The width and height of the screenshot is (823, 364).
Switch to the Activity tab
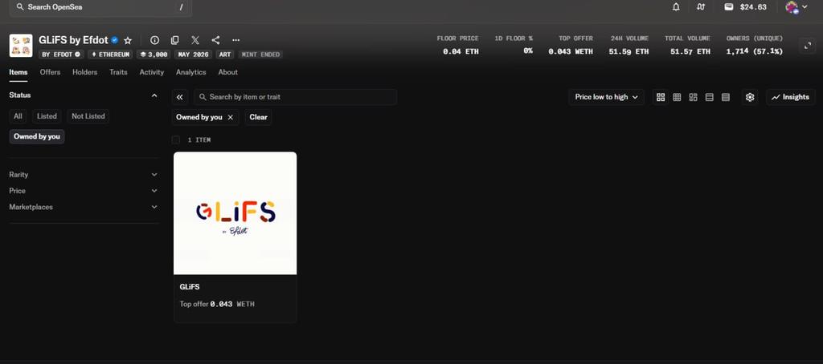point(152,72)
